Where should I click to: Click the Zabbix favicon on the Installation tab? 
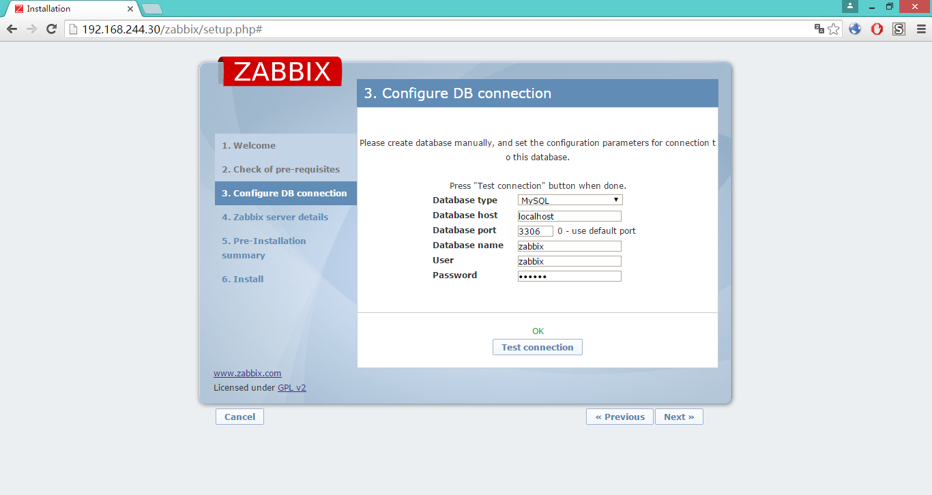coord(19,9)
